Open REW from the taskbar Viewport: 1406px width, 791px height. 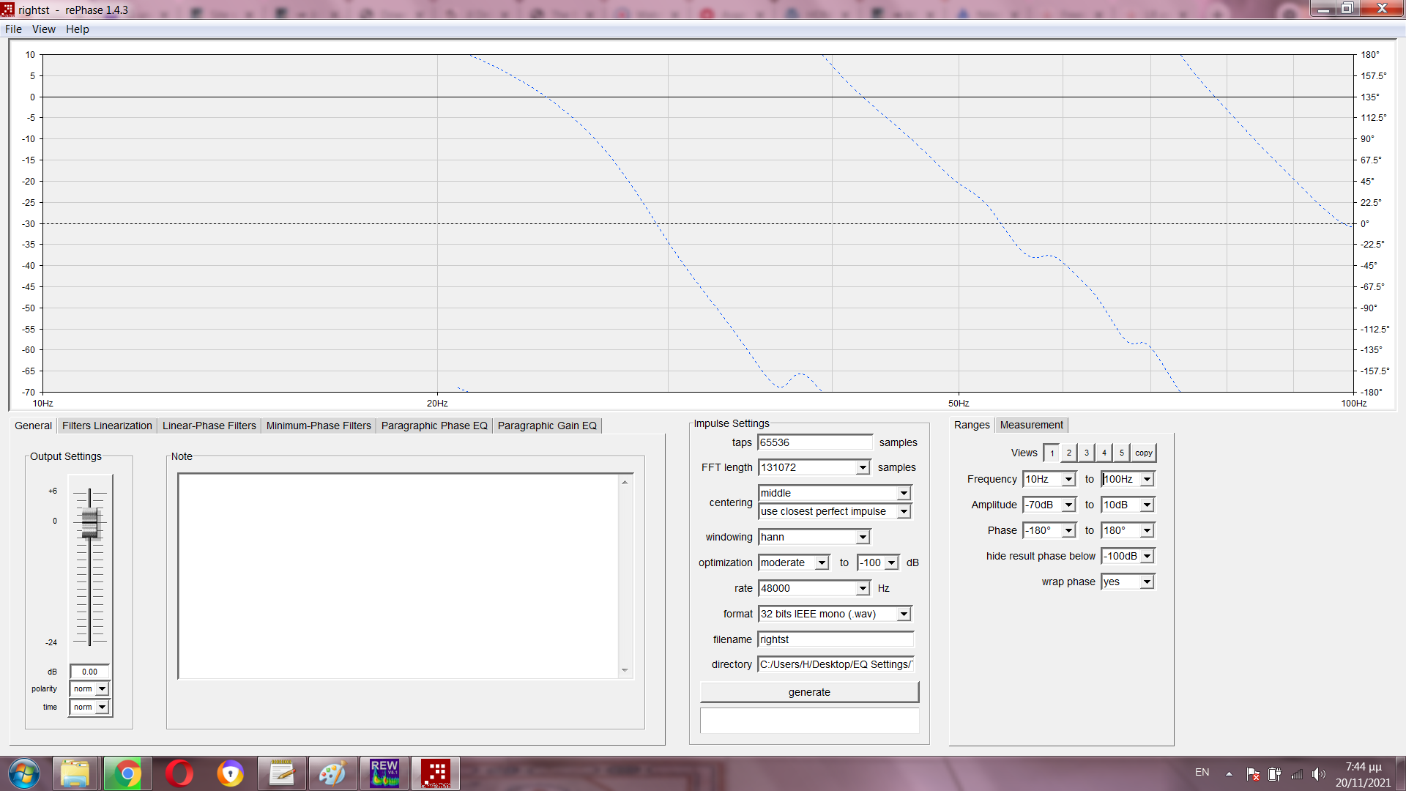[x=384, y=773]
